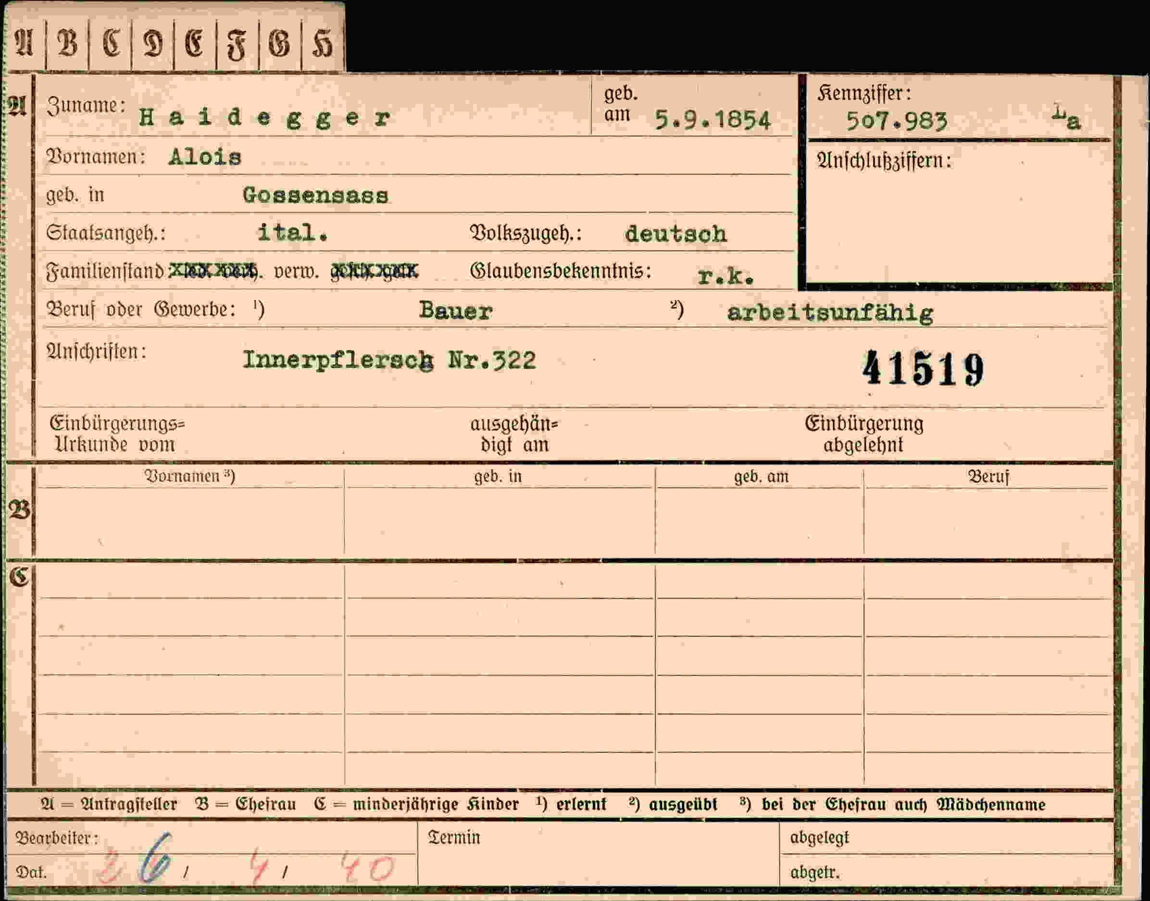
Task: Click the 'Bearbeiter:' label
Action: (x=57, y=838)
